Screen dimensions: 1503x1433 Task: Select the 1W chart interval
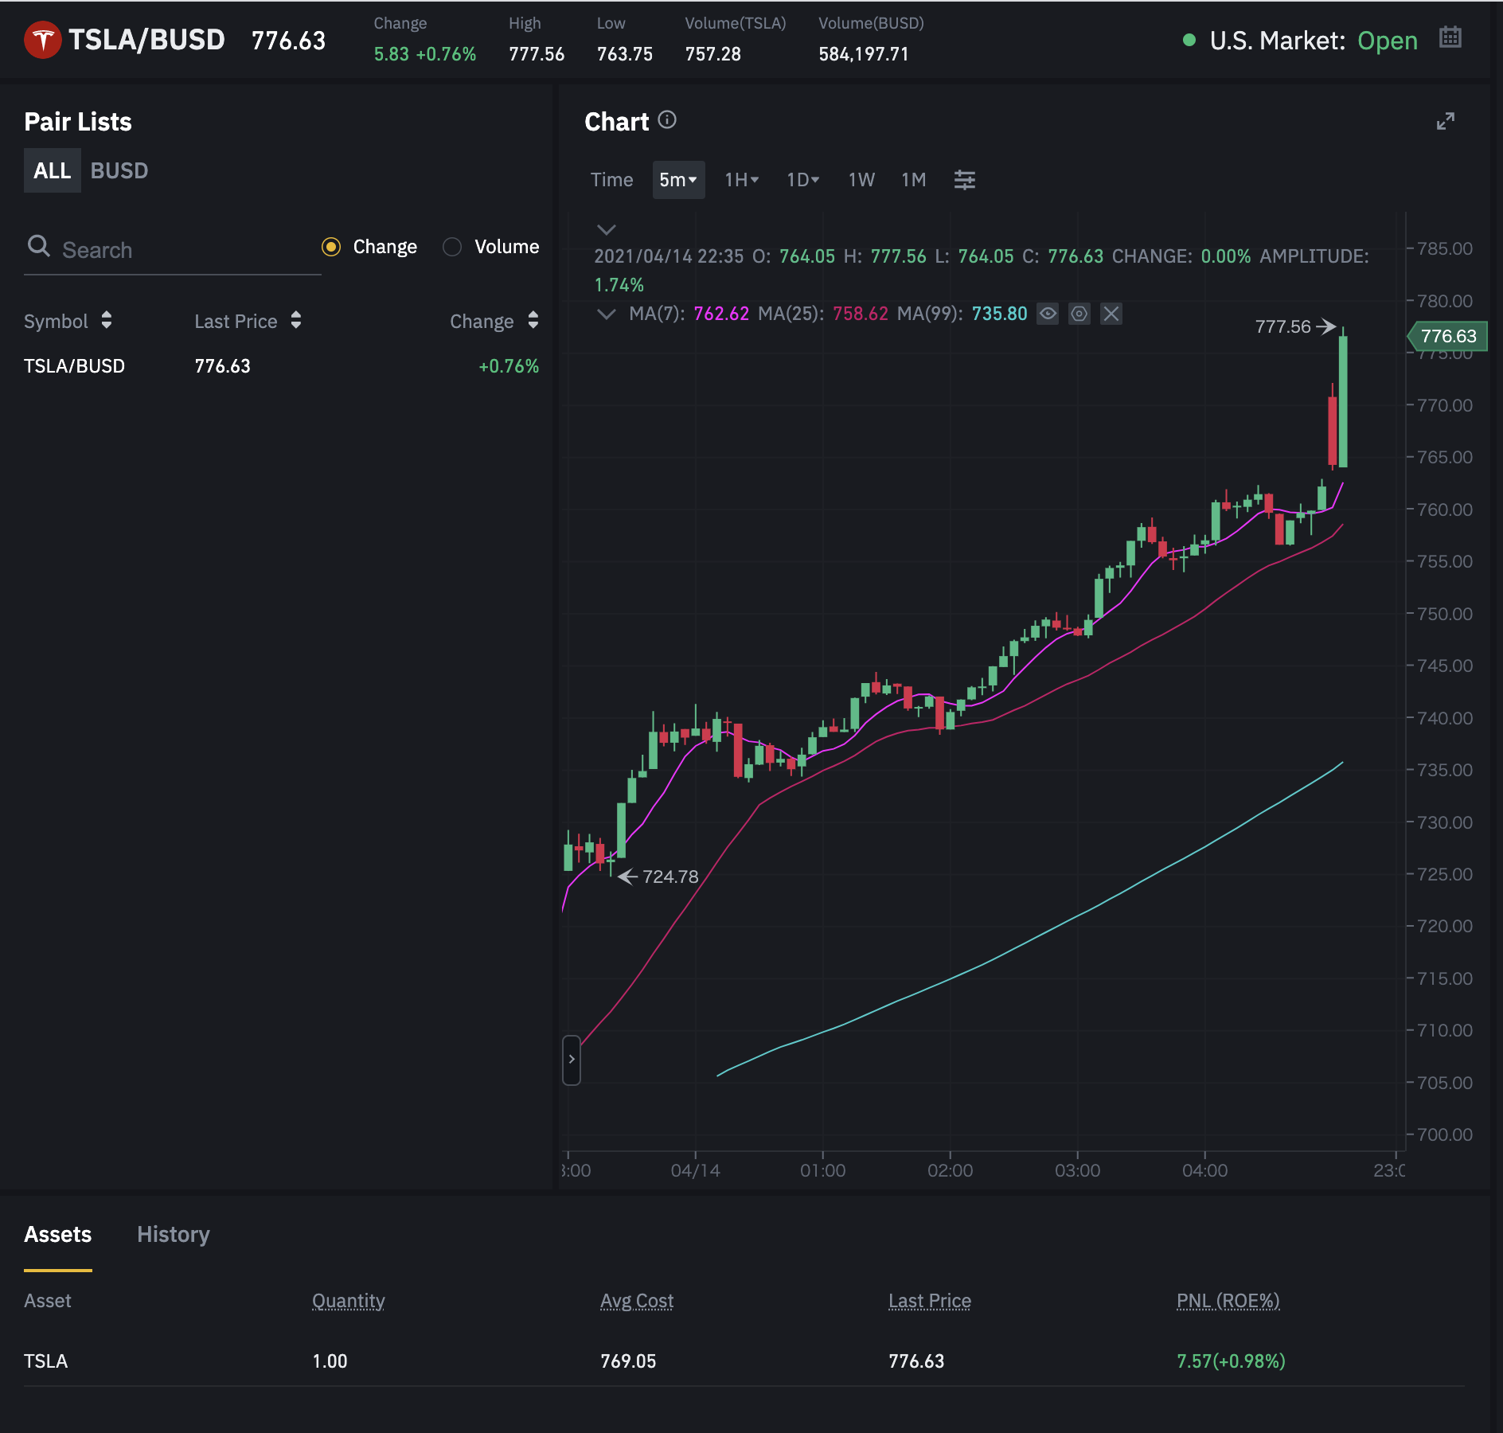(861, 180)
